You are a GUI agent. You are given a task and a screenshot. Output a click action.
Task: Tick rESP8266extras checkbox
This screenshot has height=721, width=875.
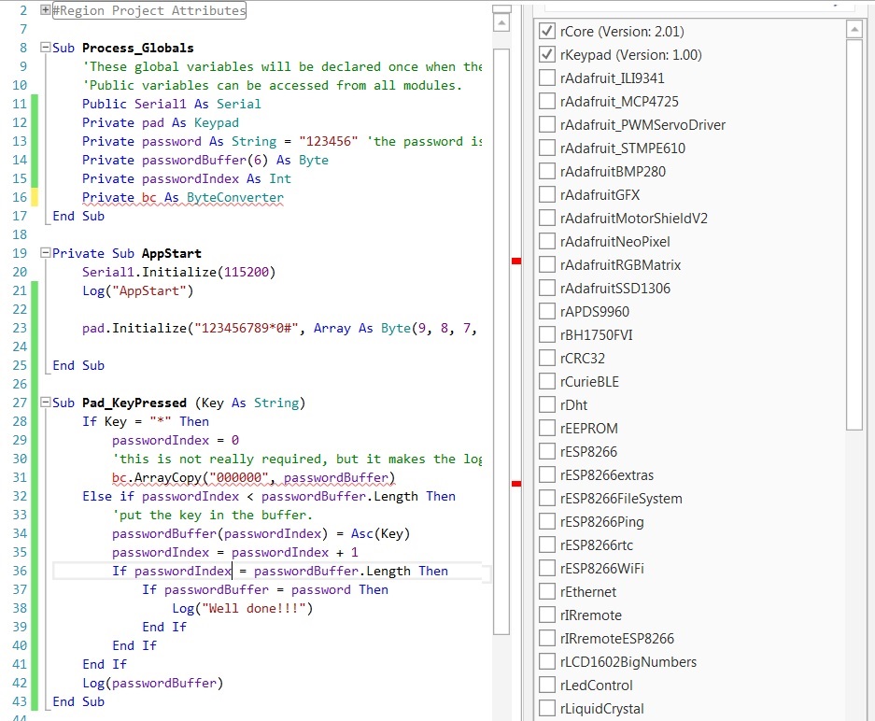547,474
